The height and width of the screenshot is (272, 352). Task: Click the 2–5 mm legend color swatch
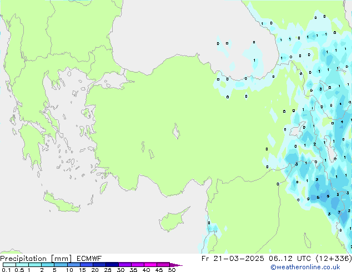48,265
